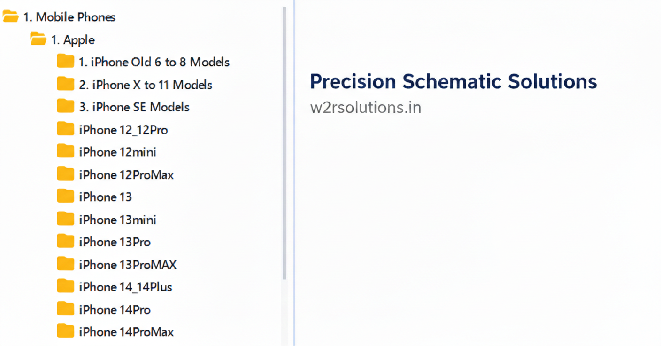This screenshot has width=661, height=346.
Task: Click the iPhone 13 folder icon
Action: 65,197
